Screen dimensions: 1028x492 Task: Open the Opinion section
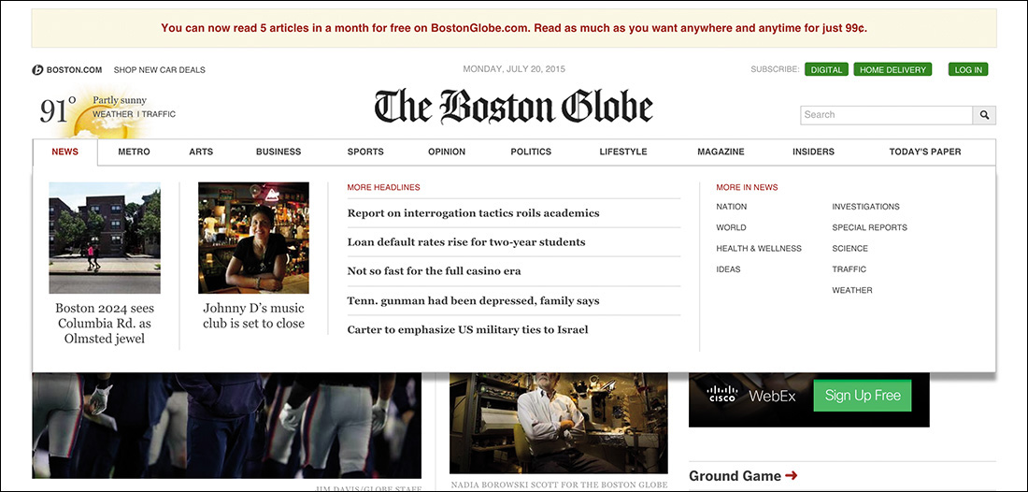click(447, 152)
